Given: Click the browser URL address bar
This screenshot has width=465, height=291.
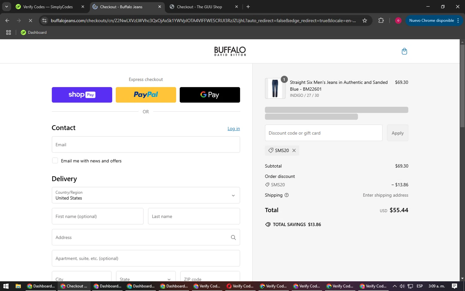Looking at the screenshot, I should 203,20.
